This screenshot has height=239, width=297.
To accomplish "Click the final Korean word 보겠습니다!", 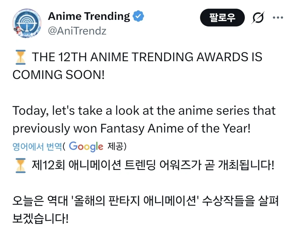I will click(x=41, y=218).
